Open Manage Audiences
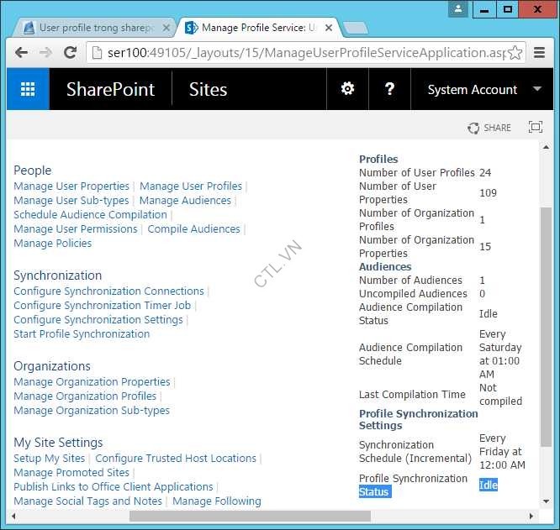Screen dimensions: 560x530 coord(185,201)
